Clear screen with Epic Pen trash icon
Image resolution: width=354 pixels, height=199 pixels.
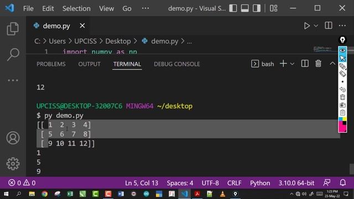click(x=342, y=97)
